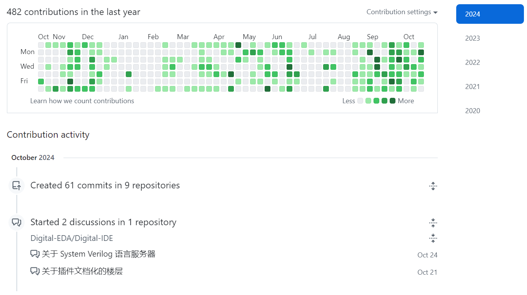Click the commits push icon in timeline
This screenshot has width=527, height=295.
tap(17, 186)
